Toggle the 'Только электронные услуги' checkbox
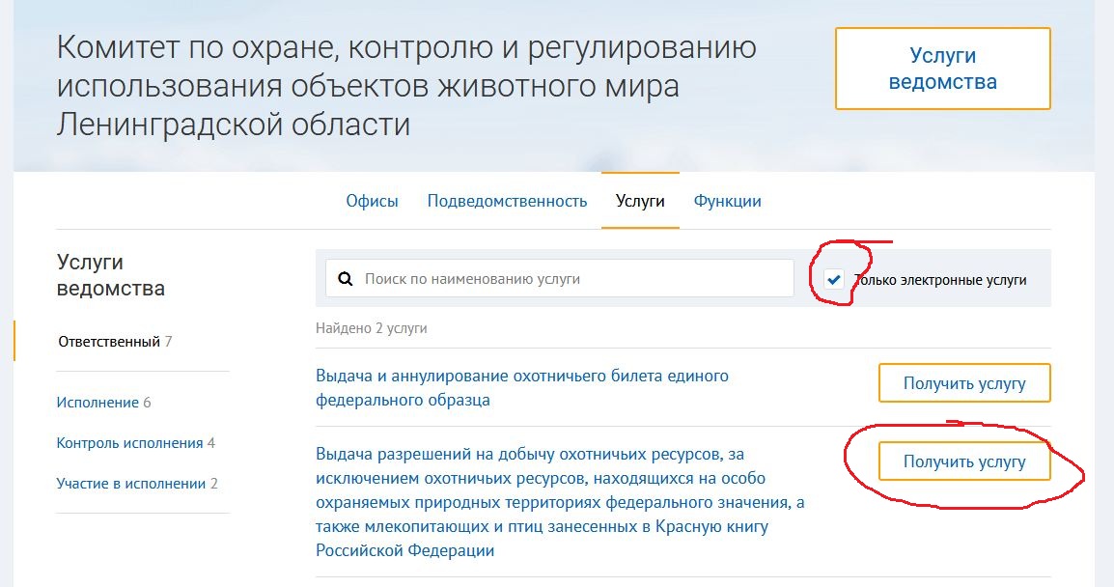This screenshot has height=587, width=1114. click(834, 280)
